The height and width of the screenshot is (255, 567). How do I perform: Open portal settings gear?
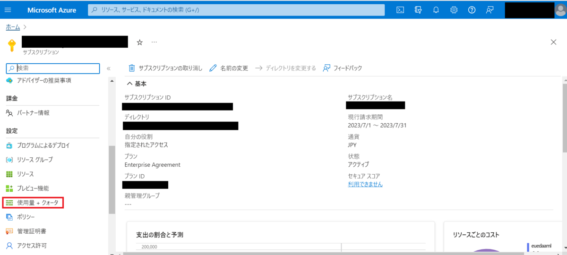454,10
